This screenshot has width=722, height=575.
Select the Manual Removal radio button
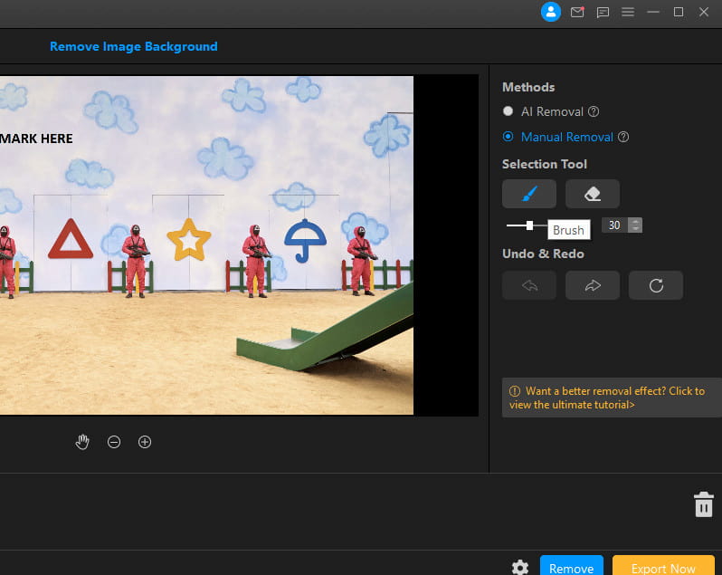[x=508, y=137]
